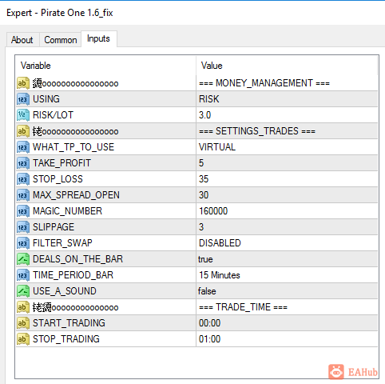Click the === MONEY_MANAGEMENT === value cell

coord(287,83)
